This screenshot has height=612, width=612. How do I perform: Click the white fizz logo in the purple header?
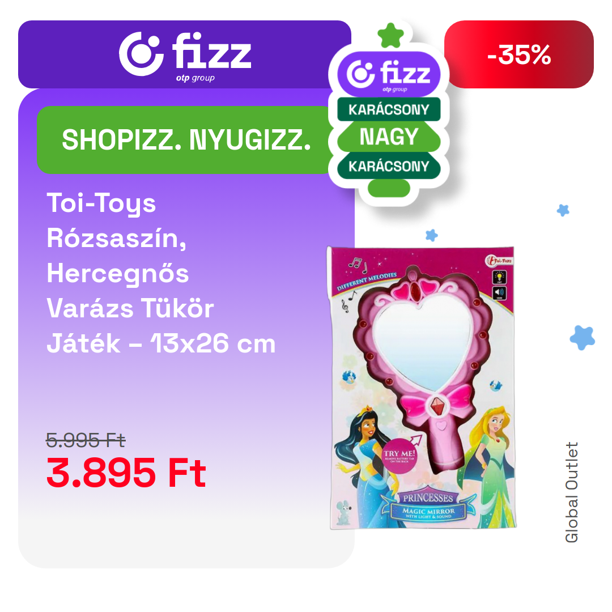(x=185, y=56)
